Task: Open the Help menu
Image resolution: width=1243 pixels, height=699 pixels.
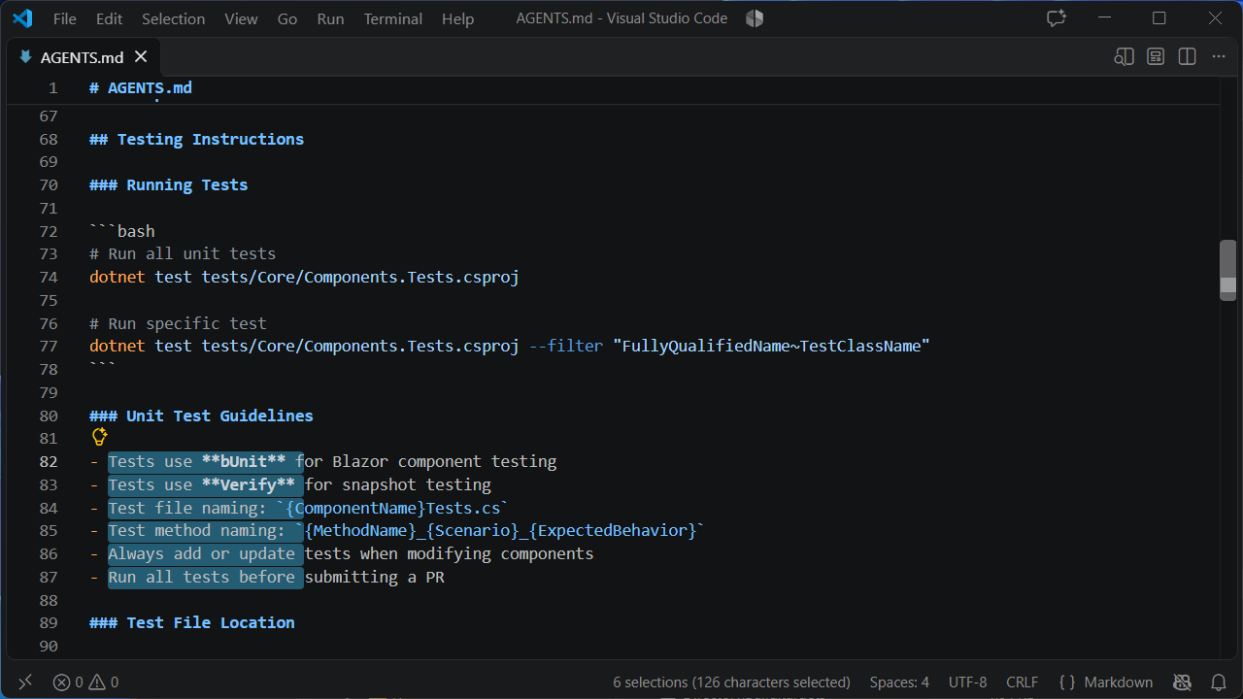Action: tap(457, 18)
